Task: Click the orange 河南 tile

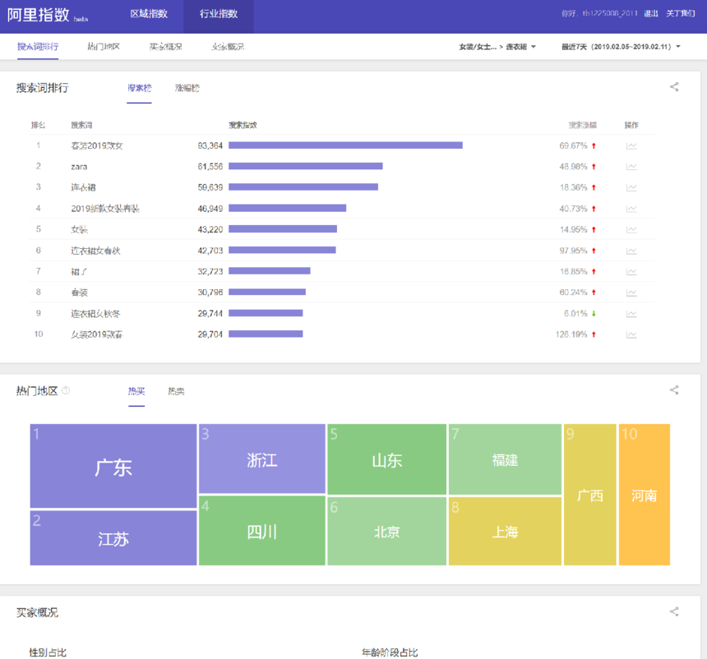Action: point(645,495)
